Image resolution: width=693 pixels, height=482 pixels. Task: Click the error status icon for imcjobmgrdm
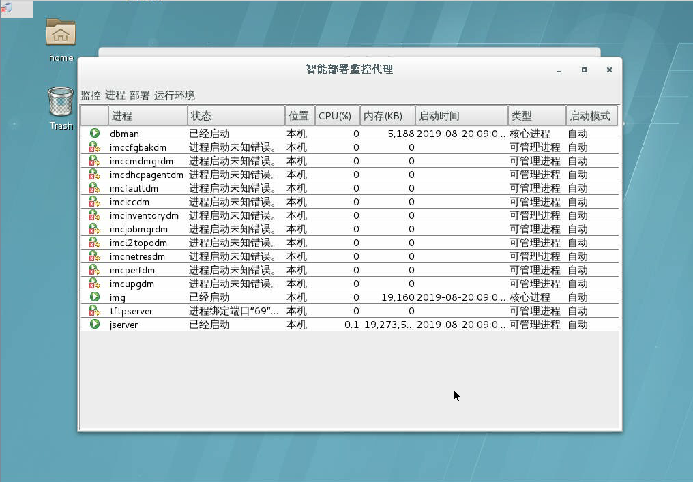(x=95, y=229)
